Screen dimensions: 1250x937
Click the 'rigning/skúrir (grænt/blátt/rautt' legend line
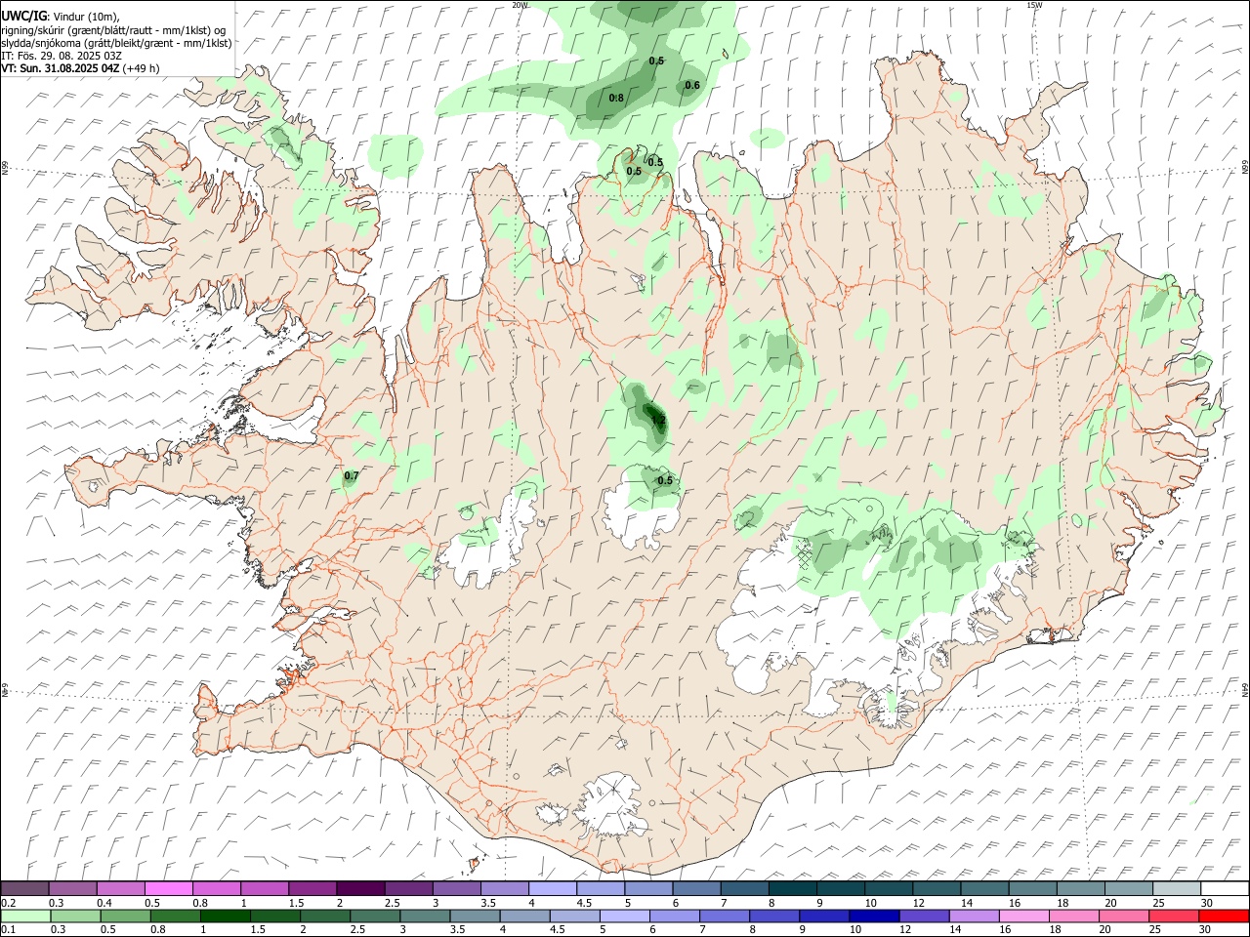click(113, 29)
